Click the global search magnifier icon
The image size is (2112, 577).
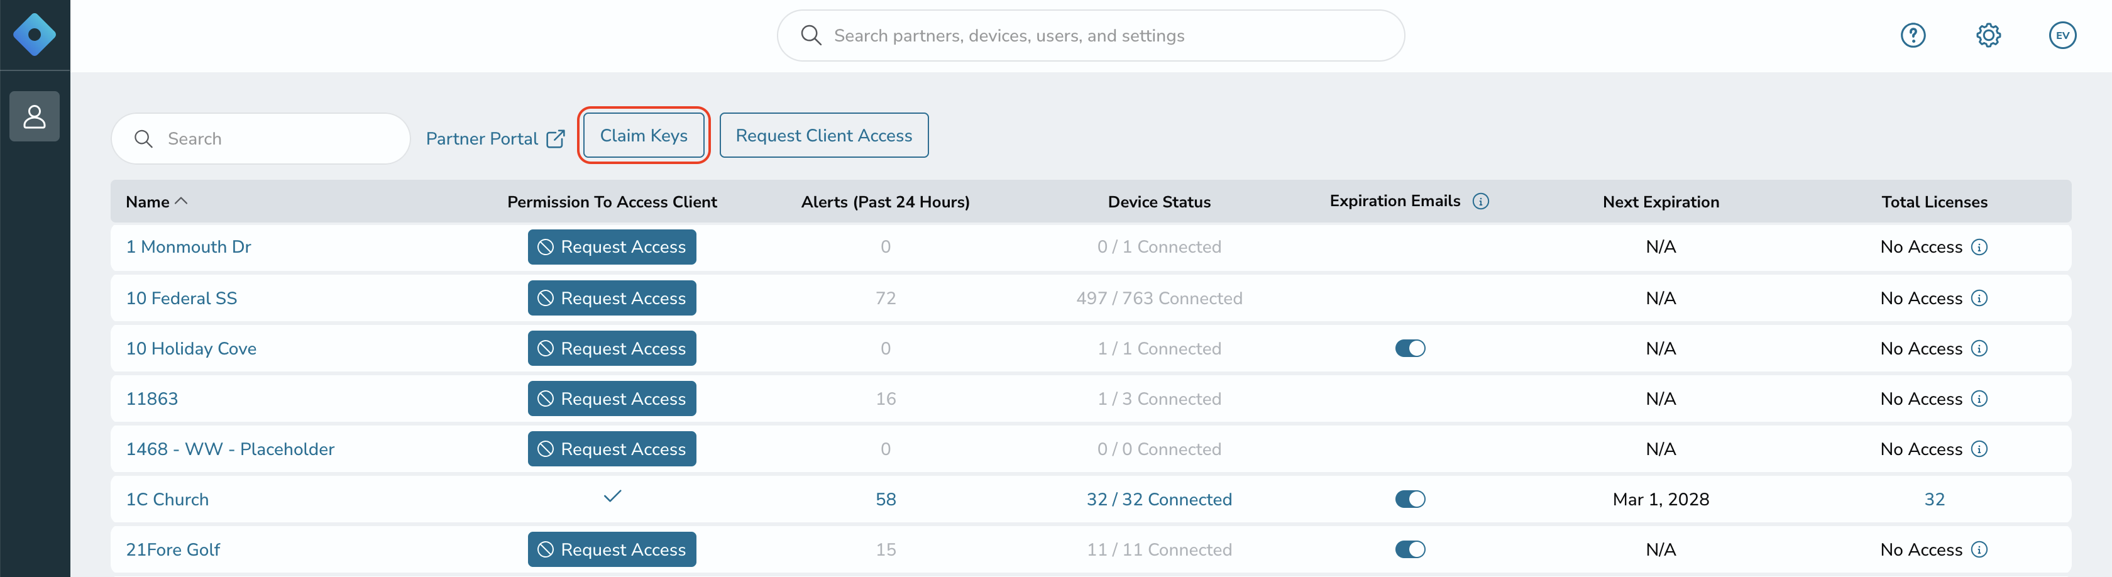(x=811, y=35)
